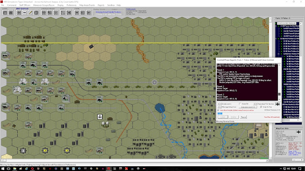Click the black plus icon in Map/Loc Info

[x=299, y=132]
